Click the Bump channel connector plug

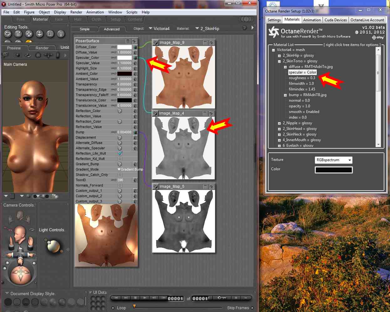135,132
